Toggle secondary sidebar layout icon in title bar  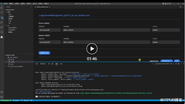[168, 4]
